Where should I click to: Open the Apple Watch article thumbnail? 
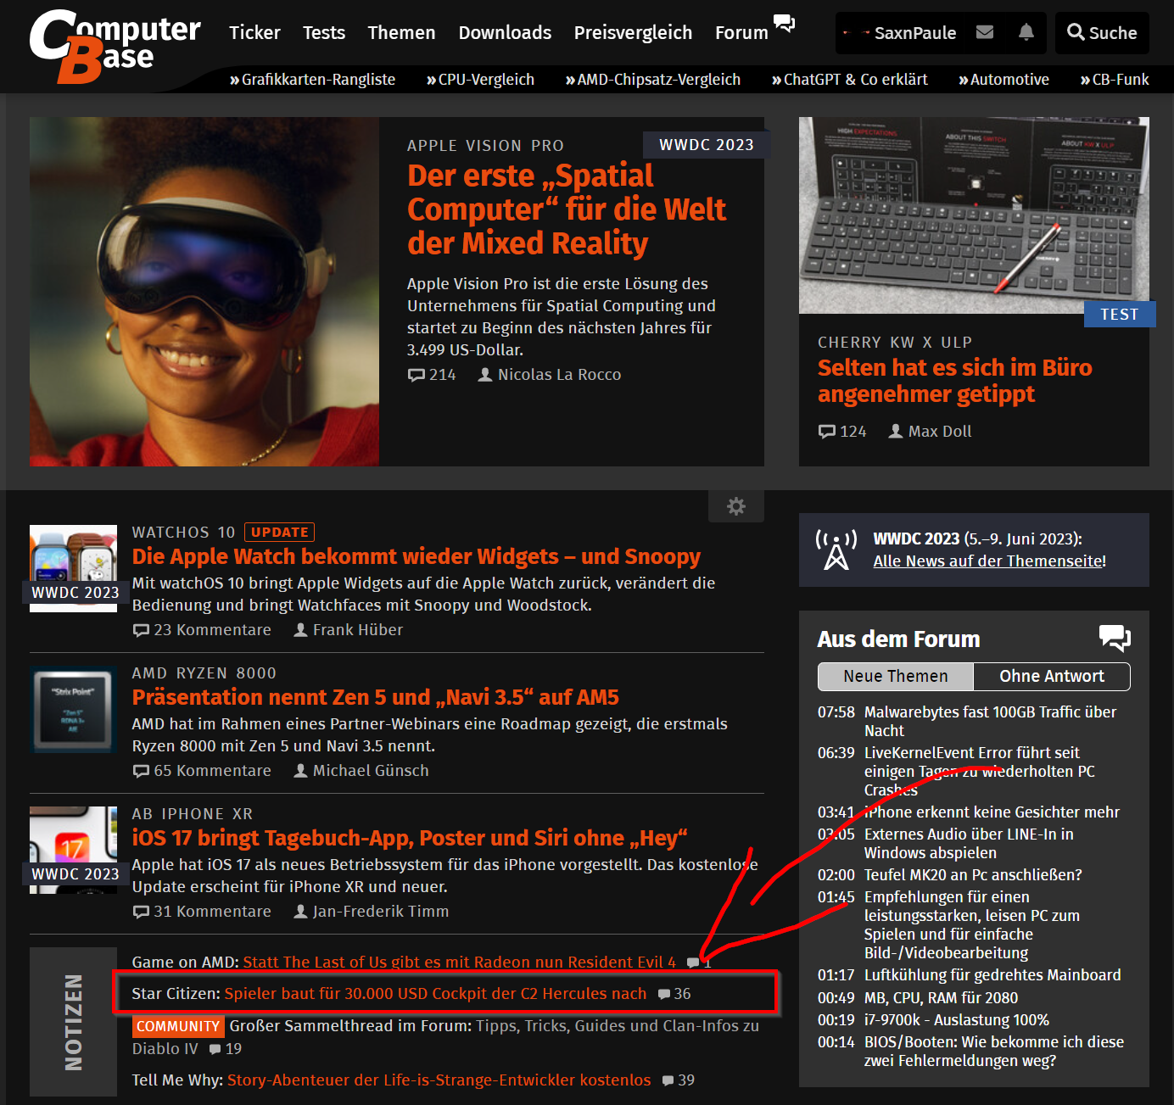point(74,568)
